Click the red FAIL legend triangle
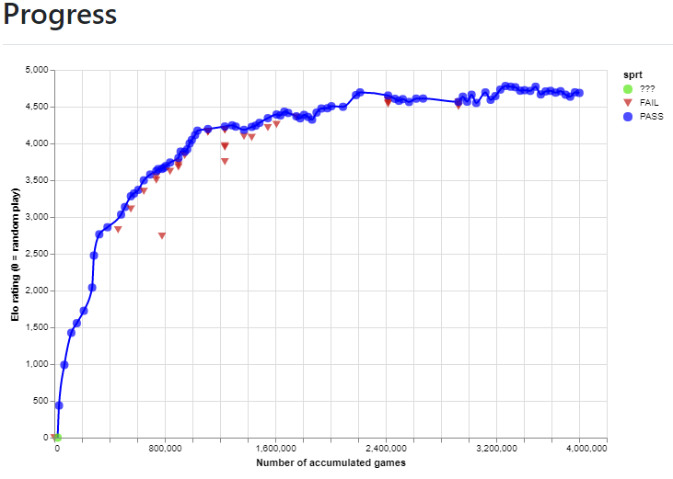The width and height of the screenshot is (673, 479). click(628, 103)
